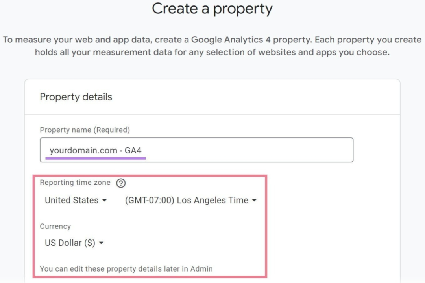Open the United States country dropdown

pyautogui.click(x=76, y=200)
